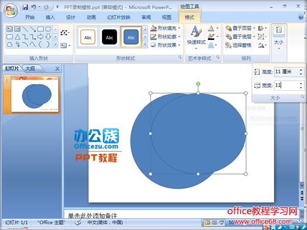Viewport: 307px width, 230px height.
Task: Open the rotate objects dropdown
Action: point(262,45)
